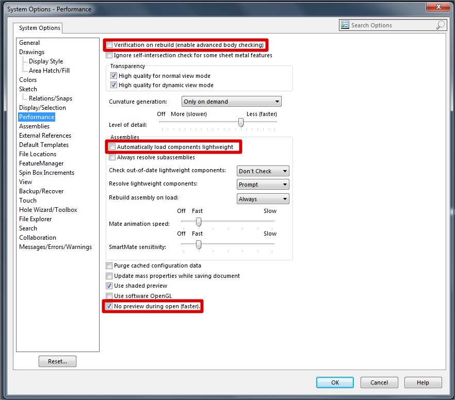Click the Search Options list icon
The image size is (455, 400).
point(346,25)
